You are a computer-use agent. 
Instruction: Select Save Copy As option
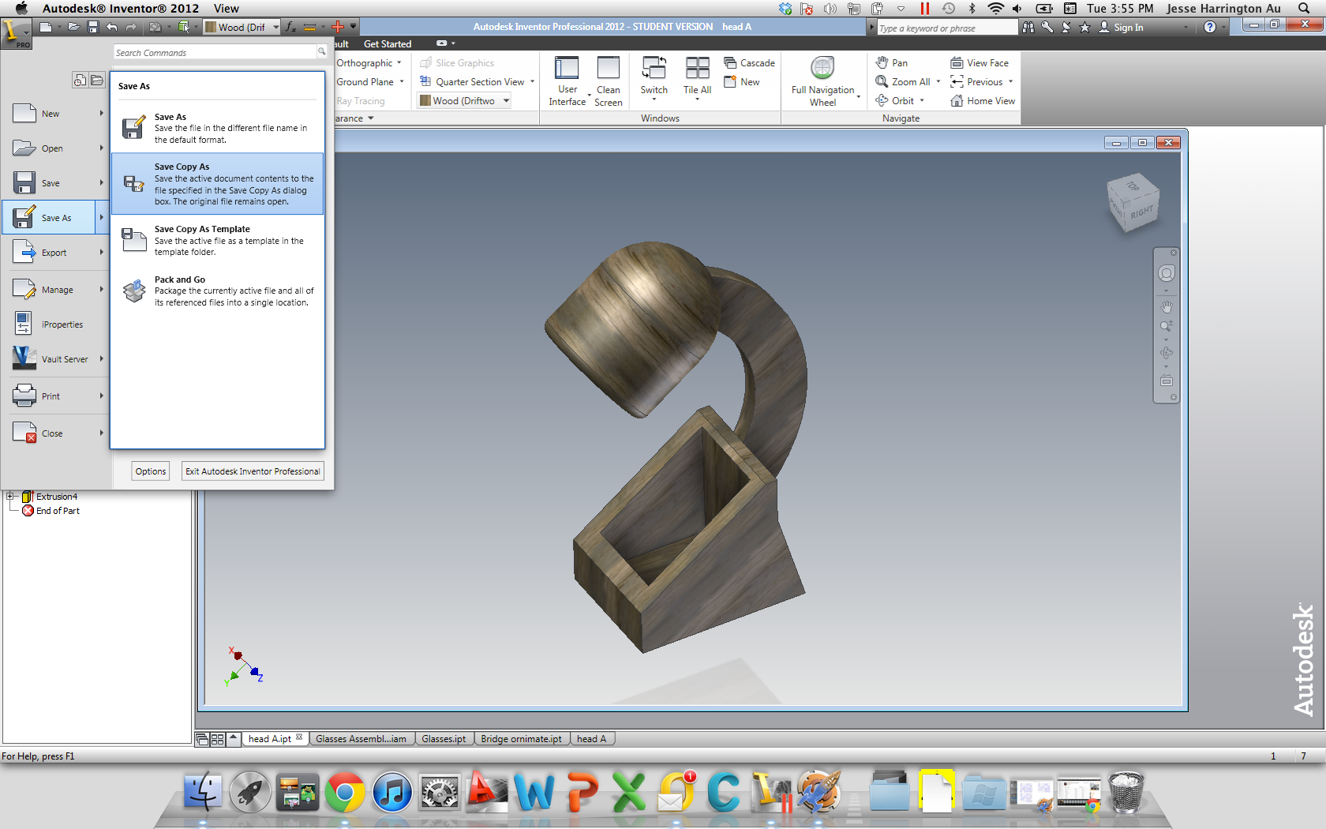[x=218, y=183]
